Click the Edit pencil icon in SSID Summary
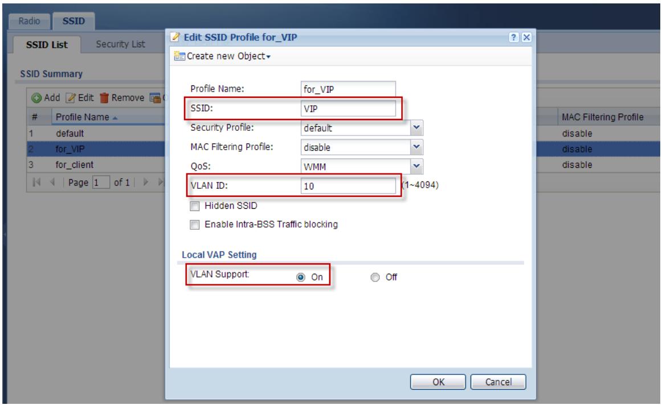 70,98
